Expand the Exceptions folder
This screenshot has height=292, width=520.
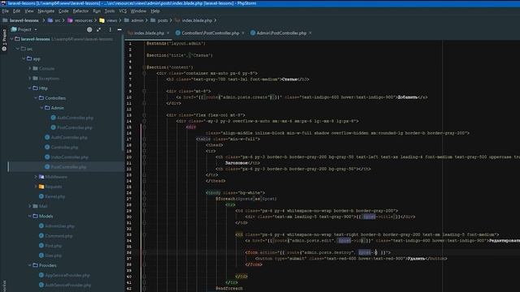coord(30,79)
